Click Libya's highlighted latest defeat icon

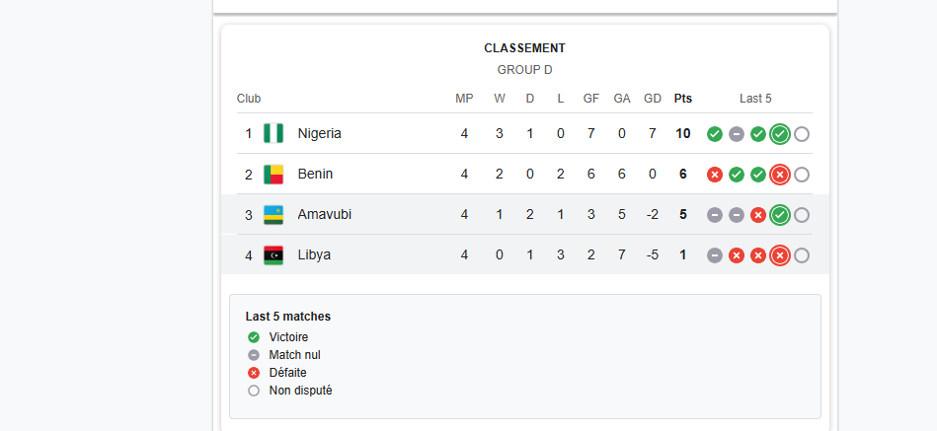780,255
